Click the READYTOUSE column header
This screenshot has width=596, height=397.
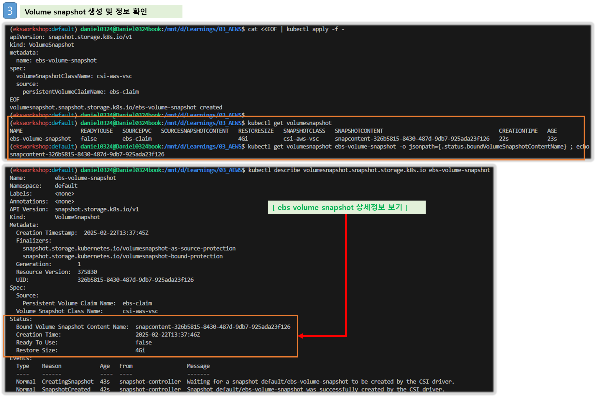(x=96, y=131)
